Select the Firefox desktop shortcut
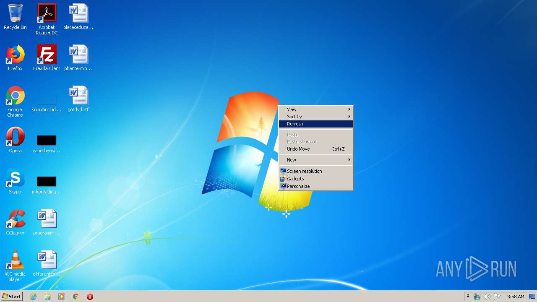Screen dimensions: 537x302 [x=15, y=58]
